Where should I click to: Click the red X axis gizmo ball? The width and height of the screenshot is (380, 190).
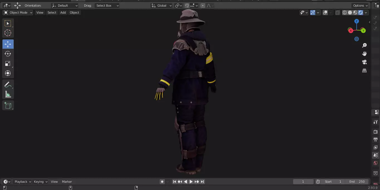pyautogui.click(x=351, y=31)
